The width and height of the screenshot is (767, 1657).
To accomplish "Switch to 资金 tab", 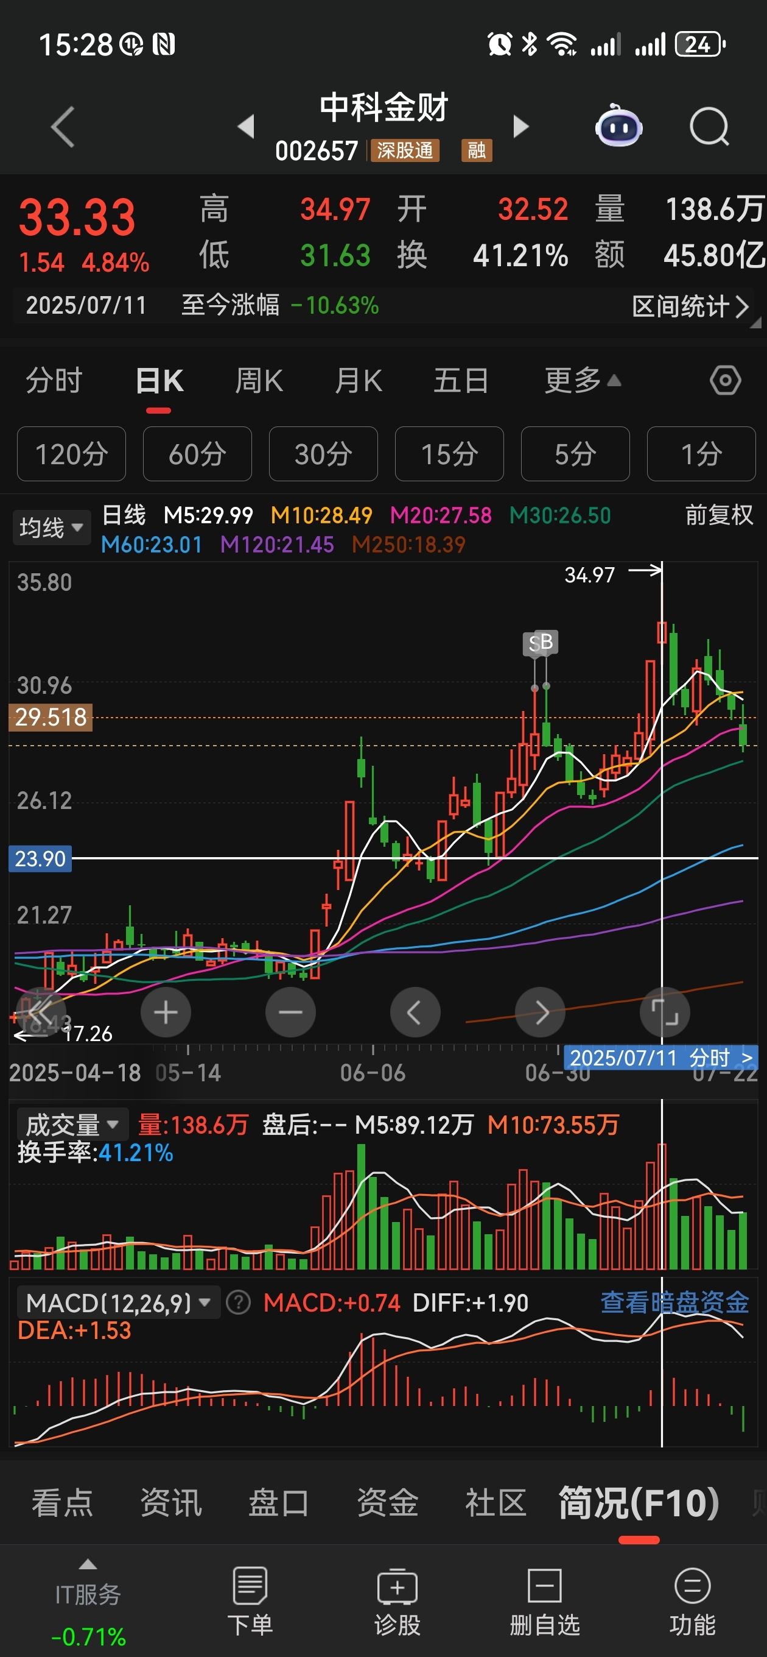I will point(388,1503).
